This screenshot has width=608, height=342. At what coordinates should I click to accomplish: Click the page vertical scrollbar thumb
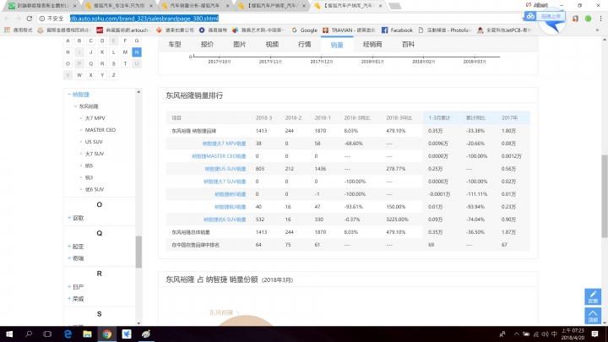pyautogui.click(x=605, y=196)
